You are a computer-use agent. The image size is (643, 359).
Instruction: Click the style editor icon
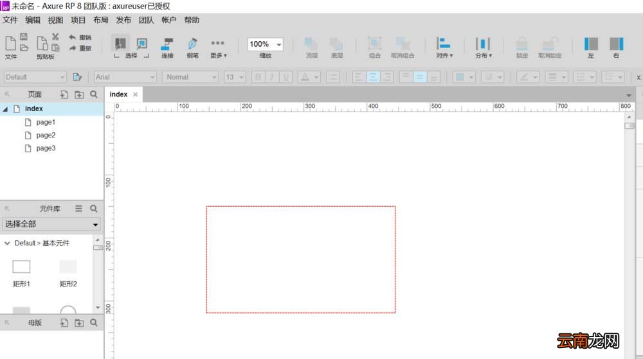pyautogui.click(x=77, y=77)
